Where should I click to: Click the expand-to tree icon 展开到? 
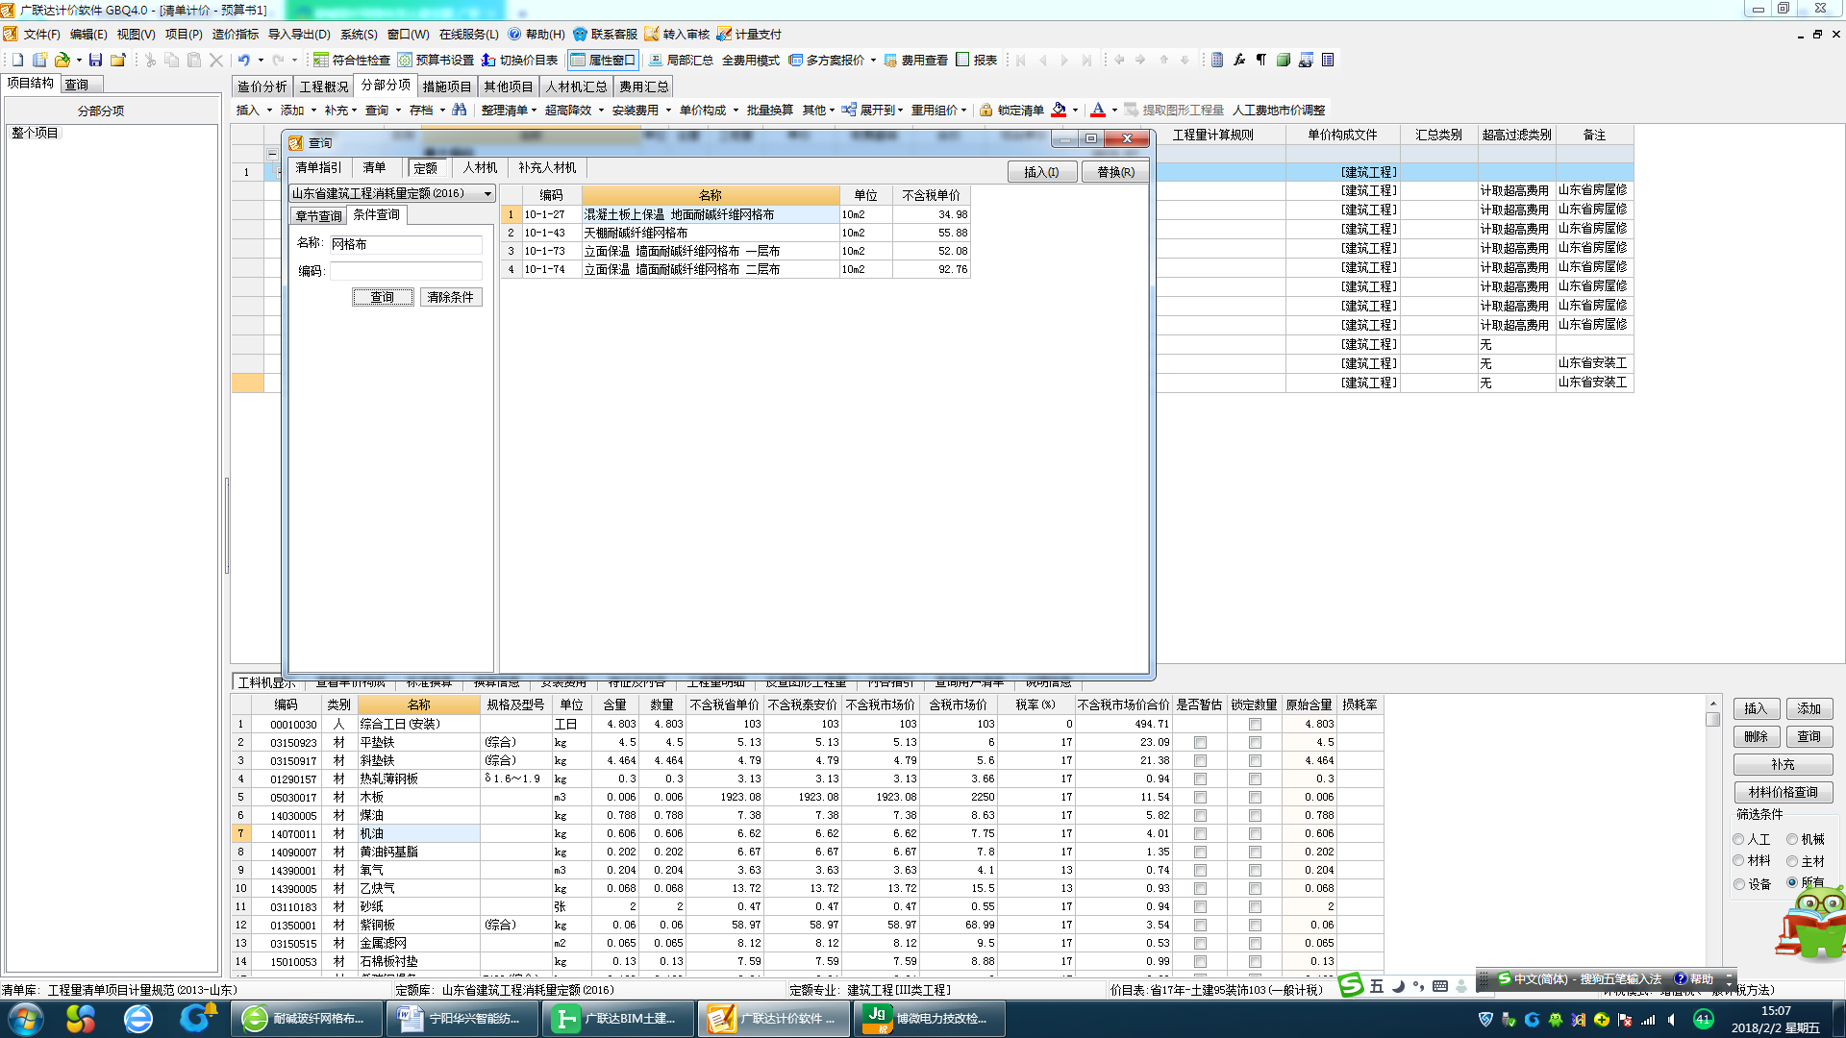tap(849, 110)
